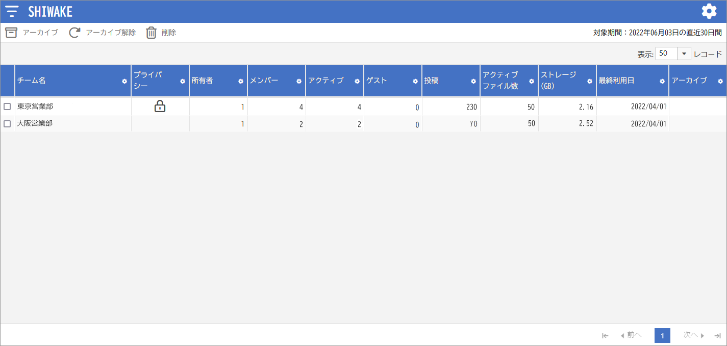Click the 次へ pagination button
Viewport: 727px width, 346px height.
(692, 335)
